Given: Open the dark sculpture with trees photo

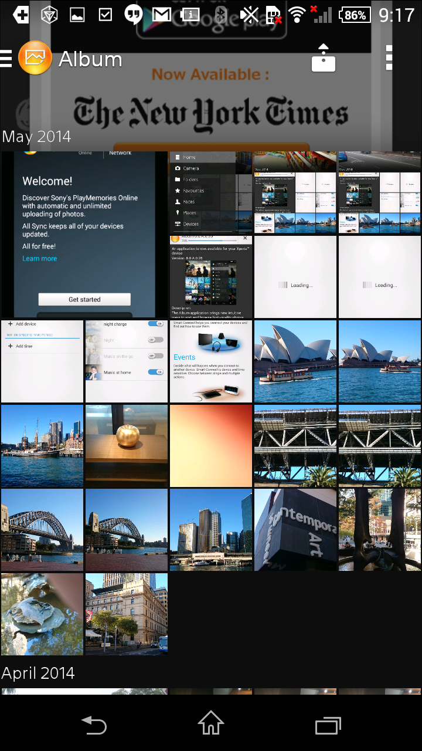Looking at the screenshot, I should click(380, 530).
